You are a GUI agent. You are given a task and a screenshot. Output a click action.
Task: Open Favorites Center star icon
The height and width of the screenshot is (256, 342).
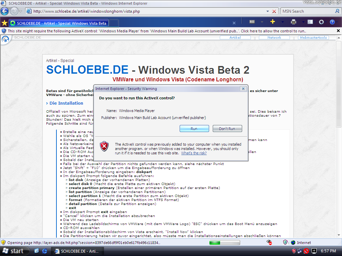(4, 23)
